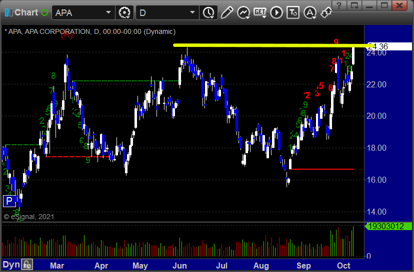Open the circled A icon menu

[309, 12]
